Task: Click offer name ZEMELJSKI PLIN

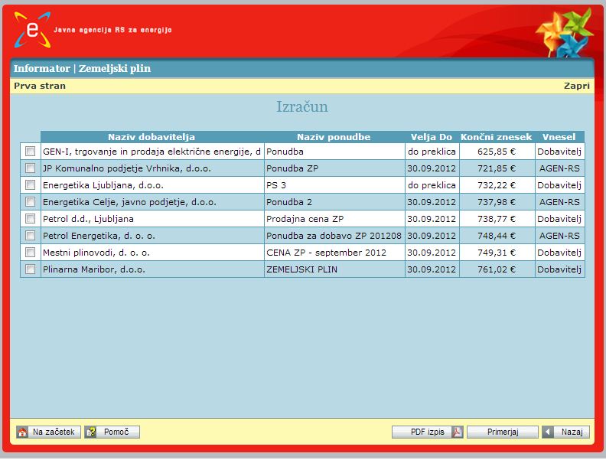Action: click(x=301, y=269)
